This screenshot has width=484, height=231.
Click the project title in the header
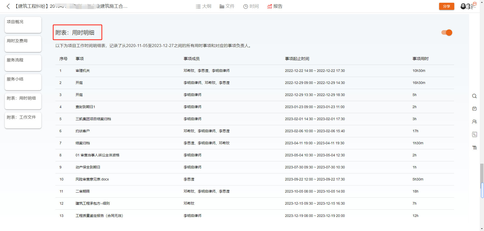pyautogui.click(x=70, y=6)
